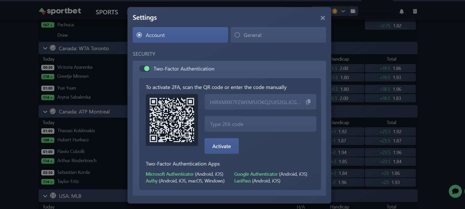Screen dimensions: 465x209
Task: Open the bet slip icon
Action: [x=415, y=11]
